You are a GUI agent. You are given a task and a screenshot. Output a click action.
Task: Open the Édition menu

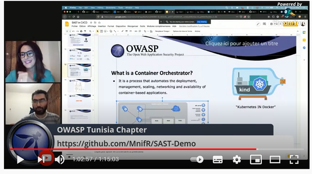point(83,26)
